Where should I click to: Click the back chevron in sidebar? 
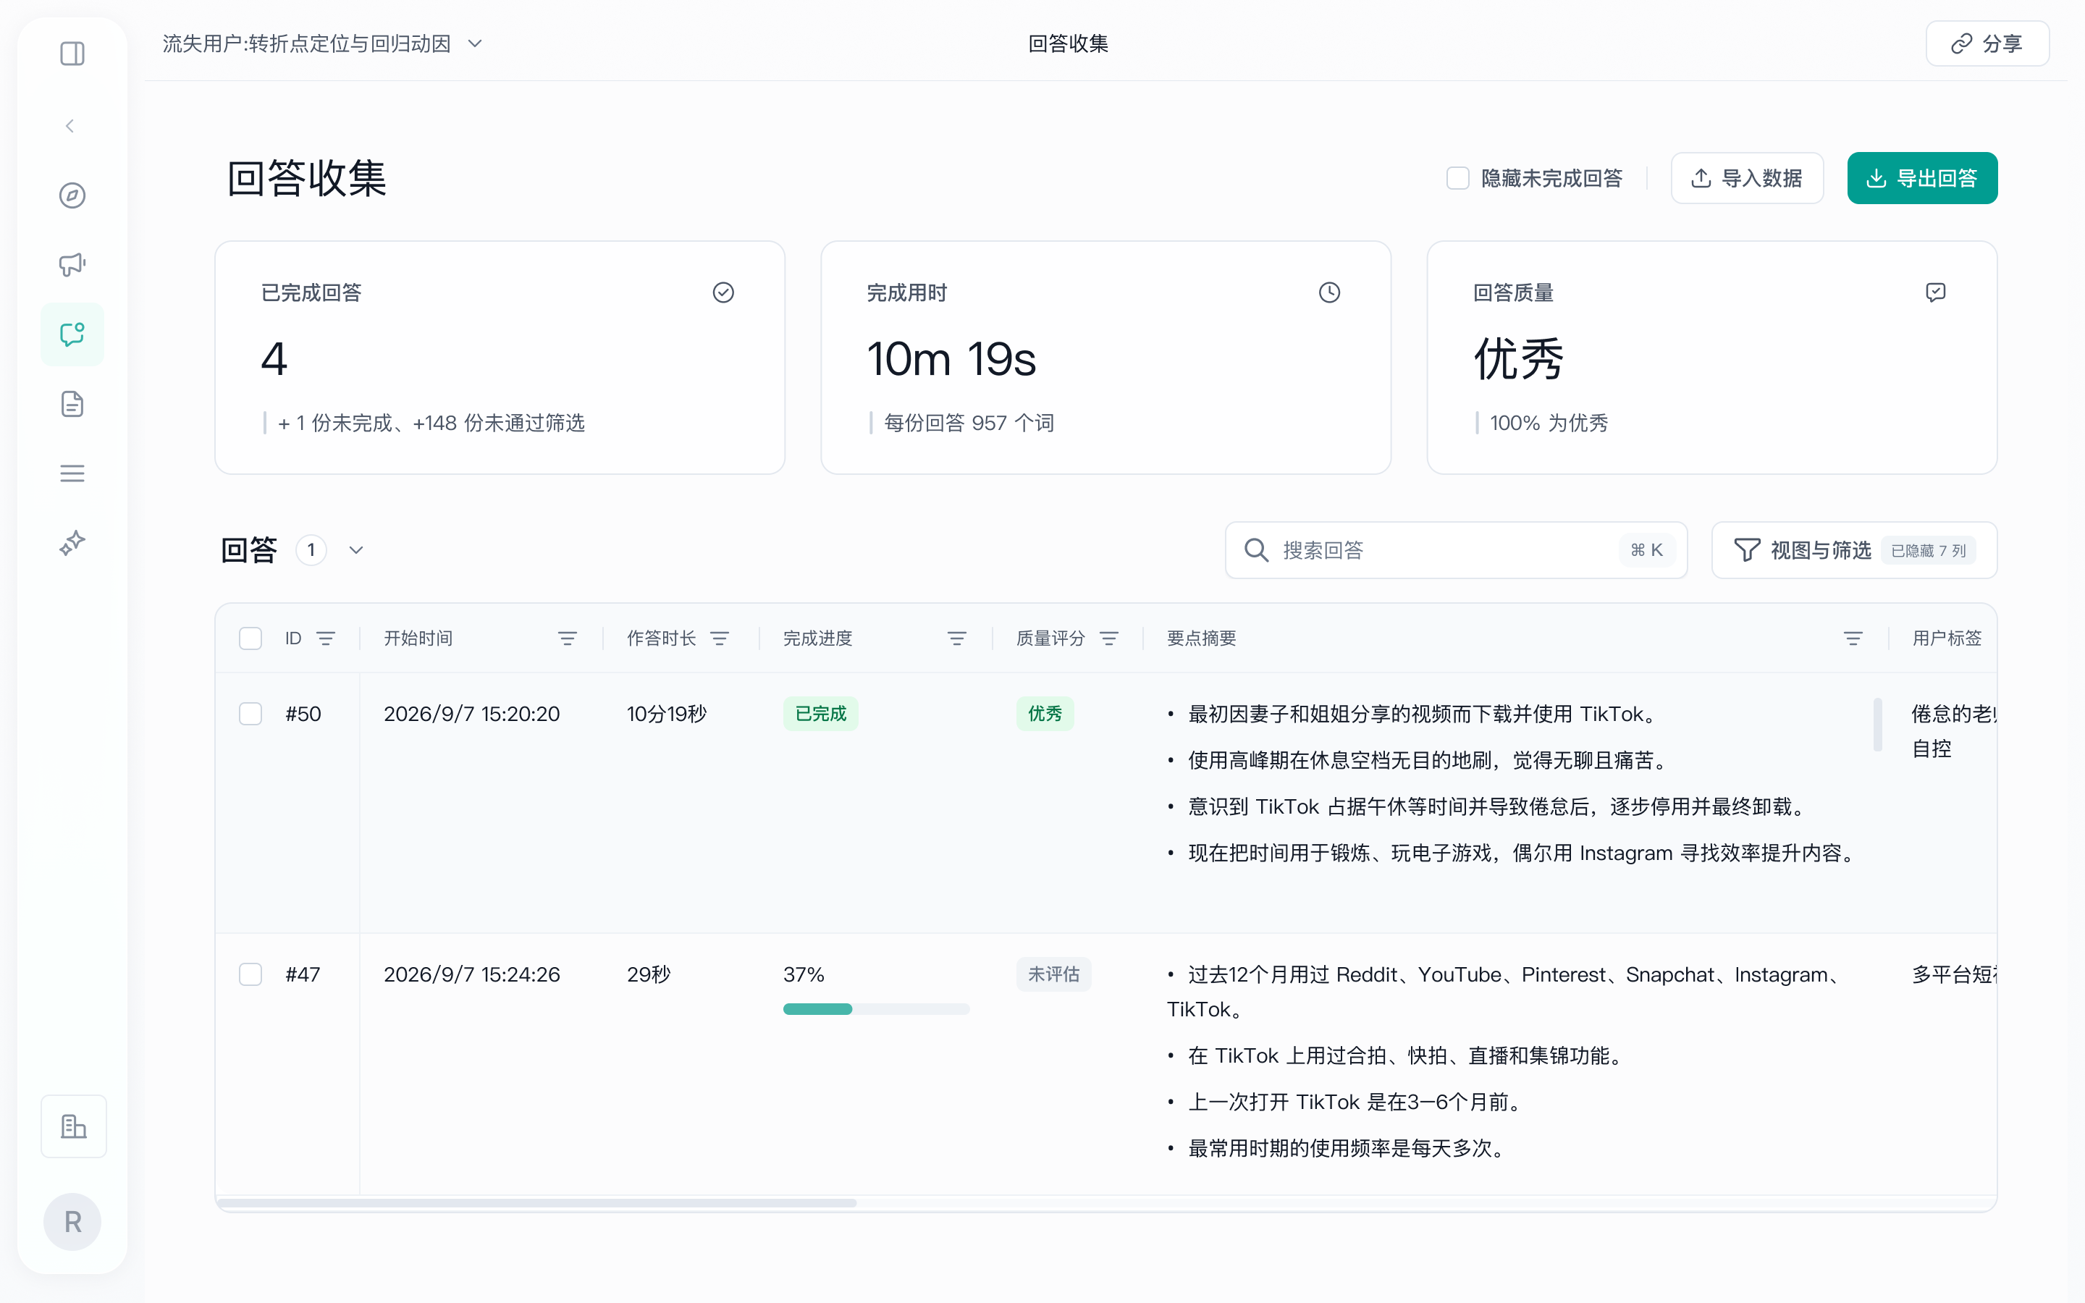point(69,126)
